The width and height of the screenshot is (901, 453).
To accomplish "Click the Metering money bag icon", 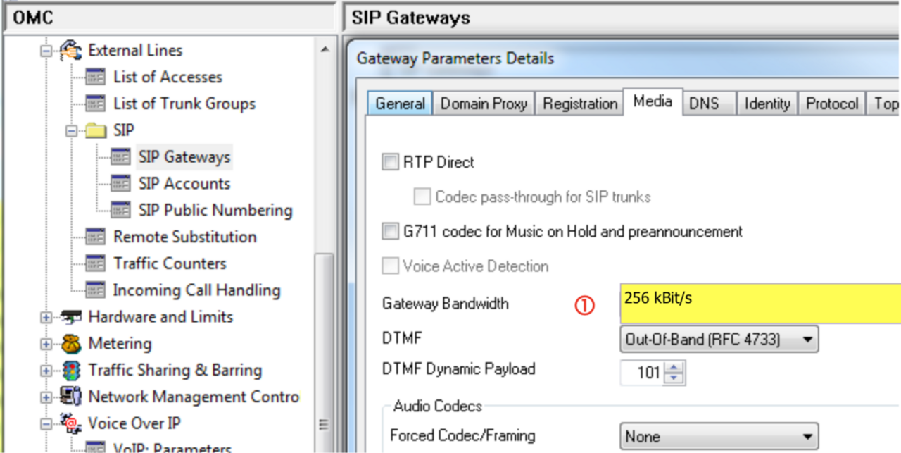I will (70, 344).
